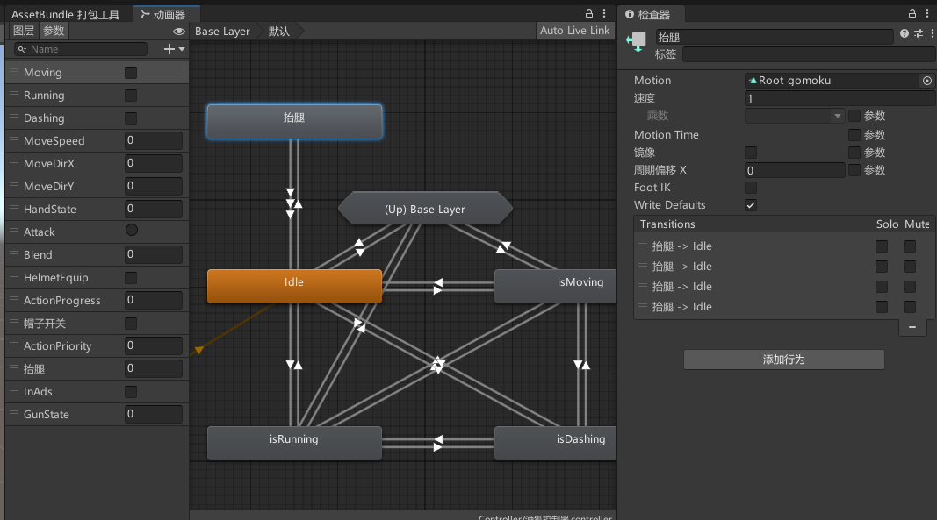Screen dimensions: 937x520
Task: Uncheck the Write Defaults checkbox
Action: coord(751,205)
